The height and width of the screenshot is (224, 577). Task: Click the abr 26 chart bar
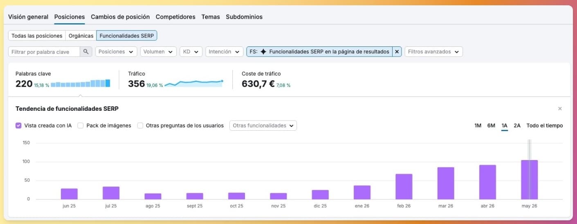coord(487,182)
